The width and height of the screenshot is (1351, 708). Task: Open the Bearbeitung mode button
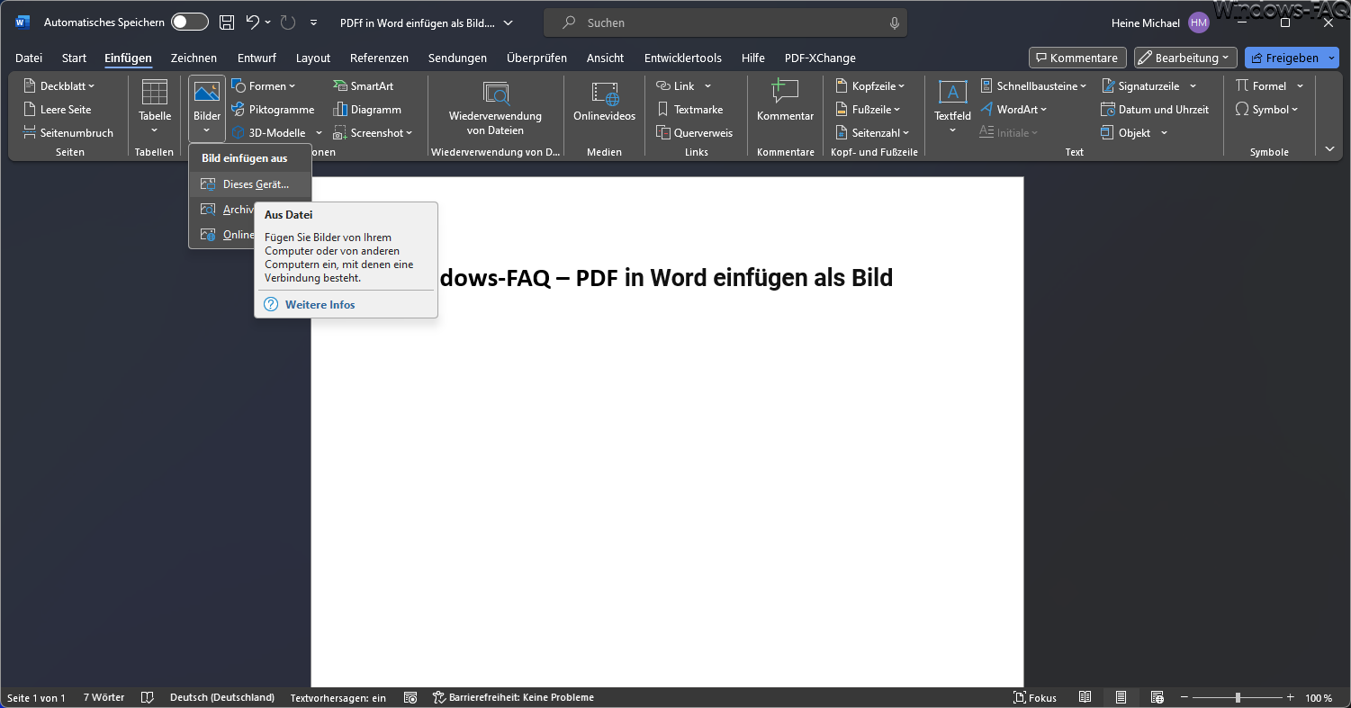tap(1185, 58)
